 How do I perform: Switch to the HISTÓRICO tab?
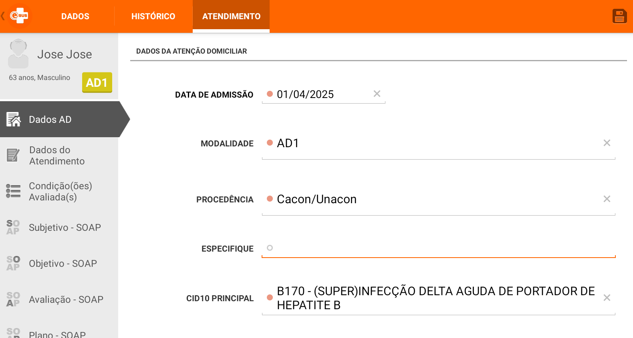click(153, 16)
